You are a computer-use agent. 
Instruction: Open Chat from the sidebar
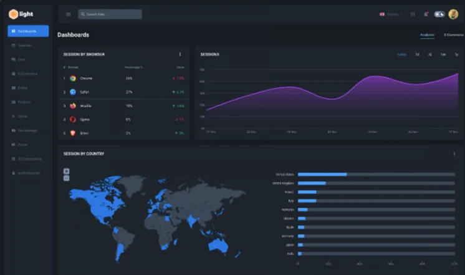[x=21, y=59]
